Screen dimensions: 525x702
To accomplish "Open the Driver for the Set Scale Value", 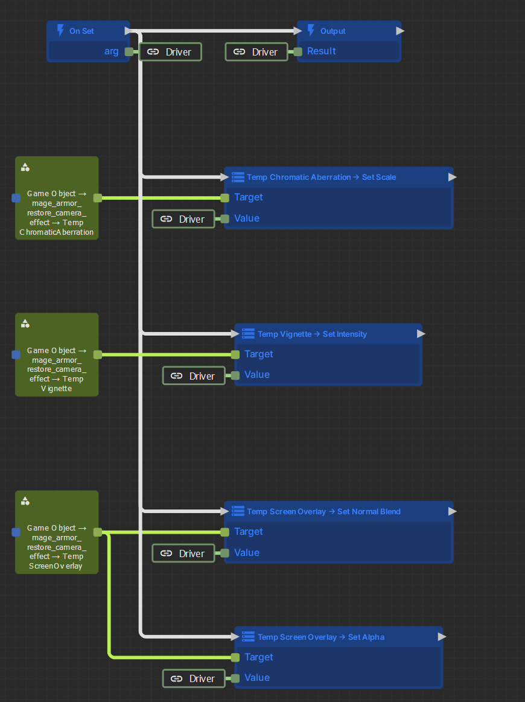I will (183, 219).
